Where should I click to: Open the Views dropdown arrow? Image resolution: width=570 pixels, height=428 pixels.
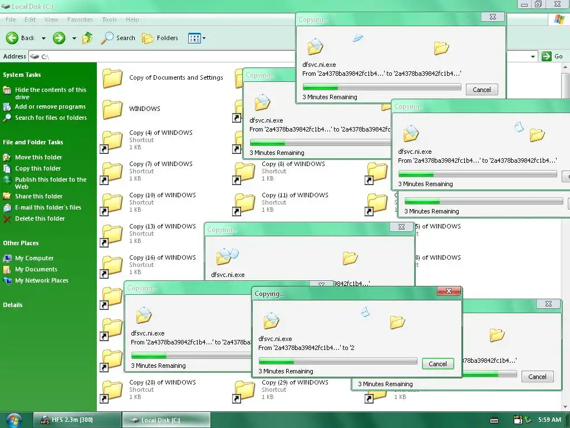pyautogui.click(x=204, y=38)
